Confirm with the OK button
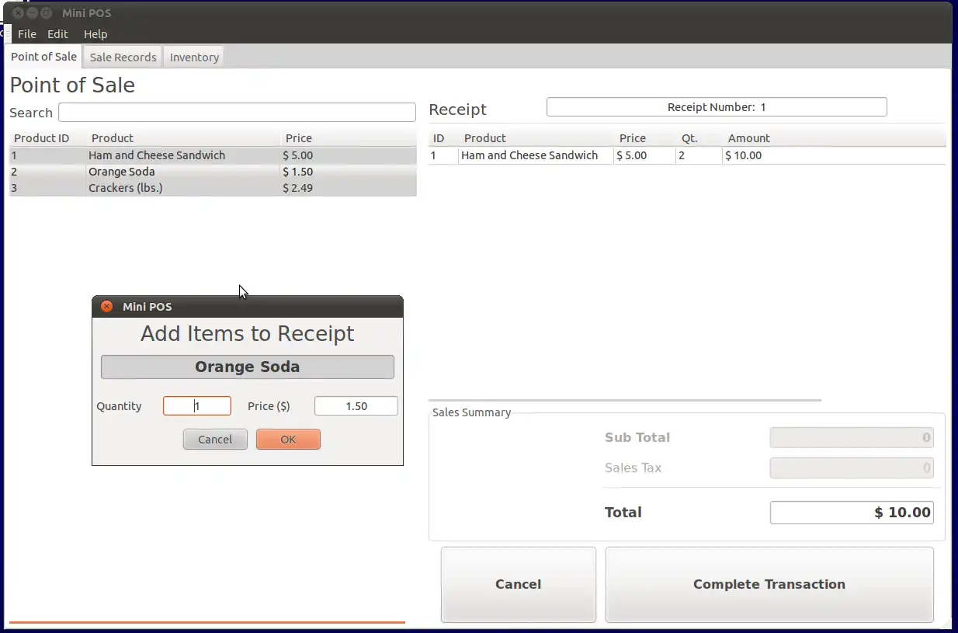The image size is (958, 633). (x=288, y=440)
